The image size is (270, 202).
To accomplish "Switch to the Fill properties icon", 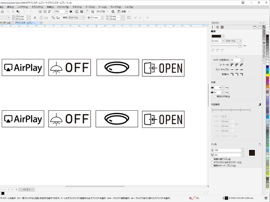I will tap(217, 27).
